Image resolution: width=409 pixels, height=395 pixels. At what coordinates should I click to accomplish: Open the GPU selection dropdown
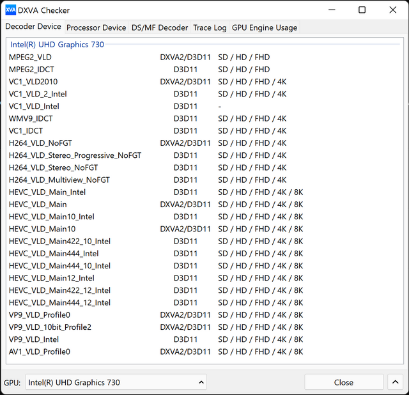116,382
